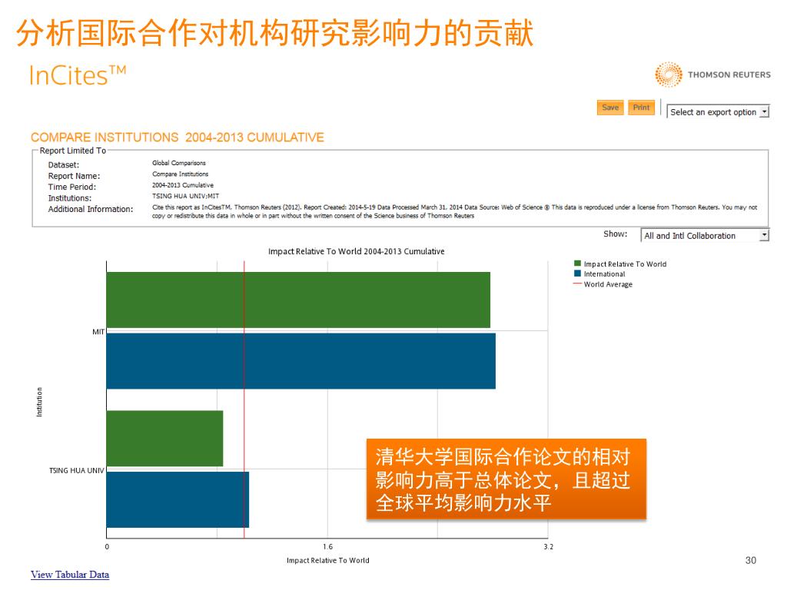Viewport: 787px width, 590px height.
Task: Click the InCites logo text
Action: click(x=78, y=75)
